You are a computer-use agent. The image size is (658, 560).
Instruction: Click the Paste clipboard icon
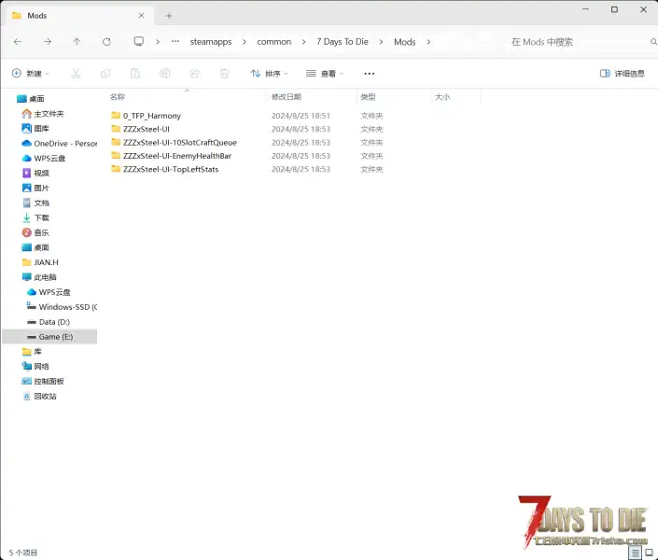135,74
